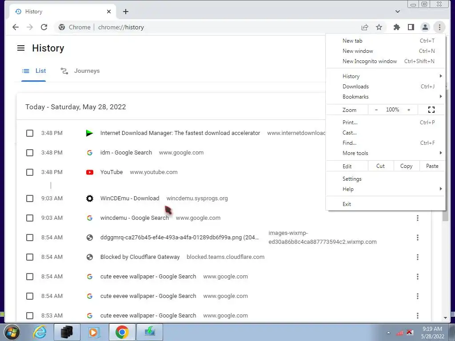Click the Chrome three-dot menu button
Image resolution: width=455 pixels, height=341 pixels.
pos(439,27)
